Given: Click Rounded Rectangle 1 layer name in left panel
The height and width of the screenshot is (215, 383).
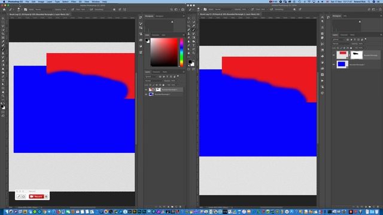Looking at the screenshot, I should tap(162, 94).
